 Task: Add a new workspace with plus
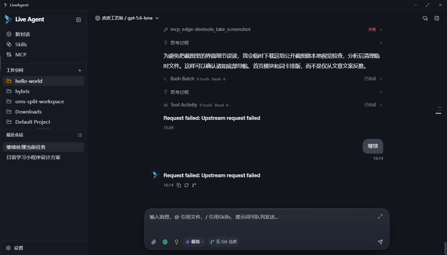tap(80, 70)
